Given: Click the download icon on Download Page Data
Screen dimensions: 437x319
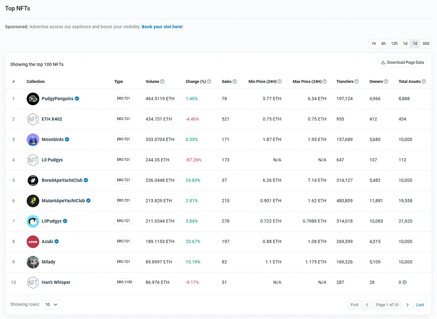Looking at the screenshot, I should (x=383, y=62).
